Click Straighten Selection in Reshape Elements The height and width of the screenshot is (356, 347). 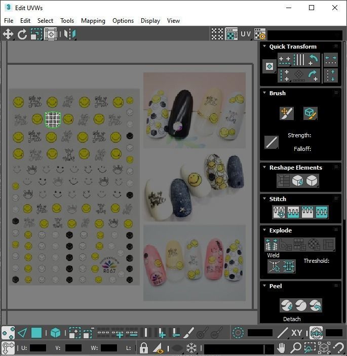pyautogui.click(x=284, y=181)
